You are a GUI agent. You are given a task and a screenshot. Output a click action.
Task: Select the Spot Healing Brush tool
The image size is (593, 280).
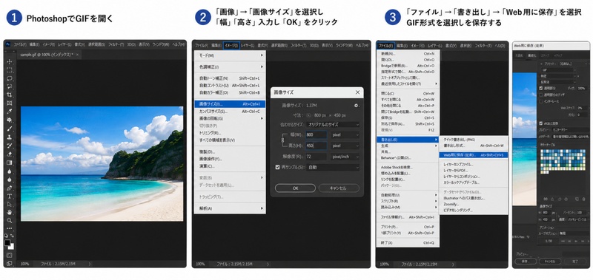click(10, 120)
